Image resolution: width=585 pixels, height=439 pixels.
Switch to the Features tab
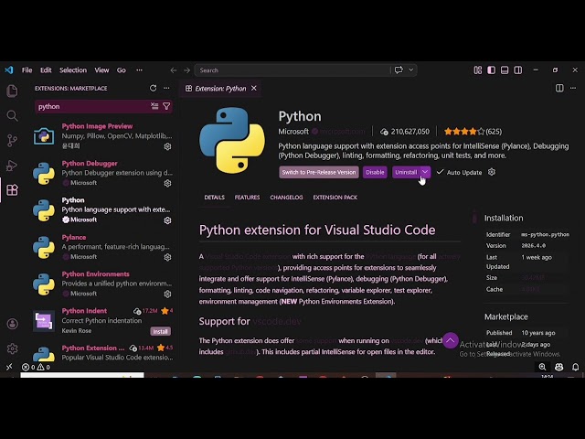(x=247, y=198)
